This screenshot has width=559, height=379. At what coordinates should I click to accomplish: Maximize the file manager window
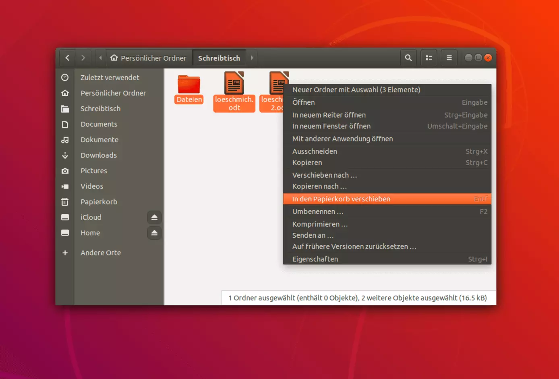[x=478, y=58]
